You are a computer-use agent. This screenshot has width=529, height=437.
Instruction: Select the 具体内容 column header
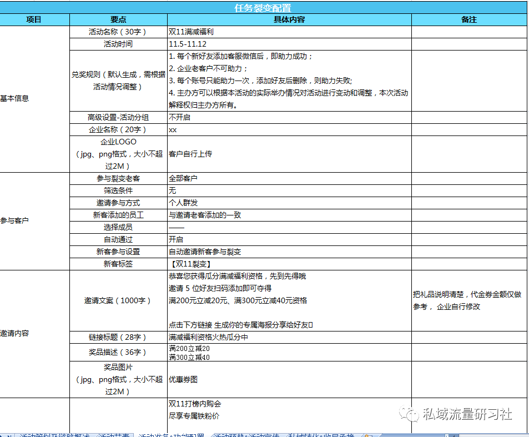tap(289, 19)
